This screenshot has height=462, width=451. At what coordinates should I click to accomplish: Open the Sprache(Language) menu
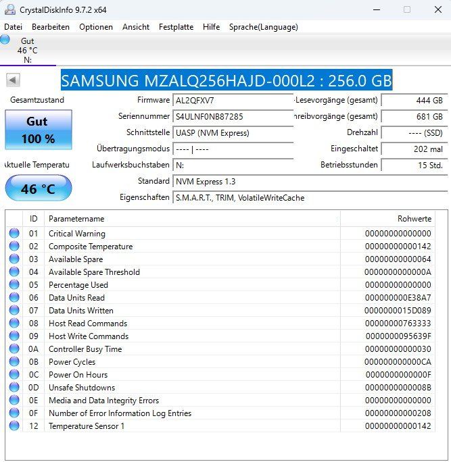coord(264,27)
